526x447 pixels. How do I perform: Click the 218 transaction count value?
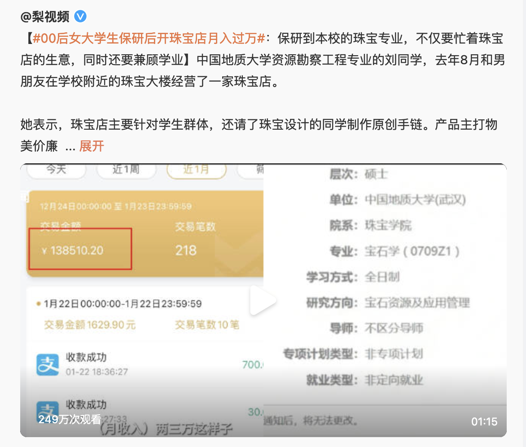[x=186, y=250]
